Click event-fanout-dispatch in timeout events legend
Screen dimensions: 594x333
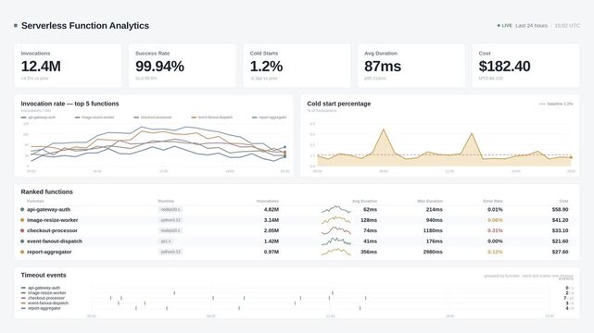tap(44, 303)
